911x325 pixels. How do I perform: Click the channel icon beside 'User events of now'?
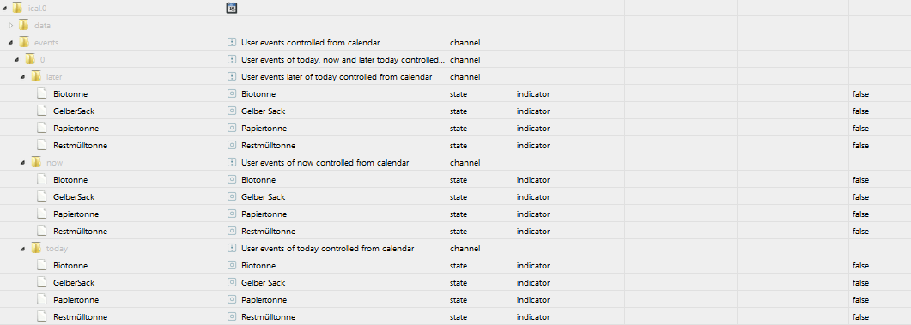[x=232, y=163]
